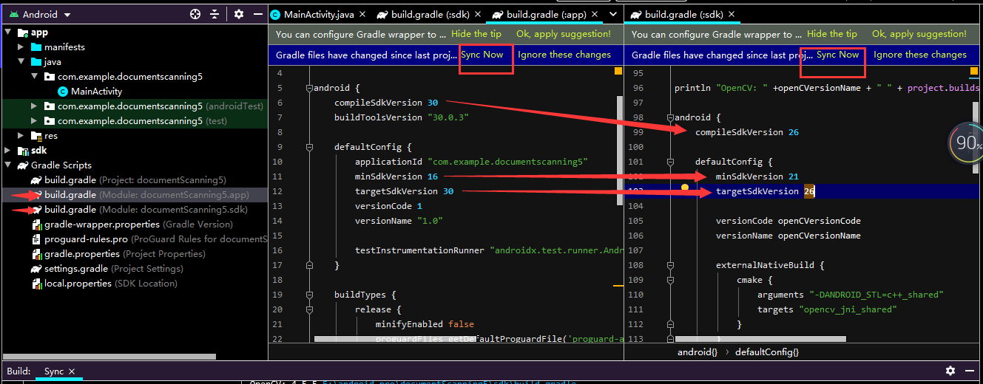The width and height of the screenshot is (983, 384).
Task: Click the Collapse All icon in Project panel header
Action: point(214,14)
